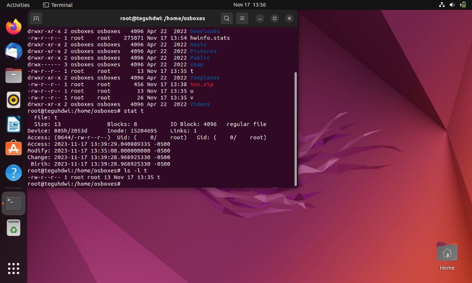Open Ubuntu Software store
Image resolution: width=472 pixels, height=283 pixels.
click(x=14, y=148)
